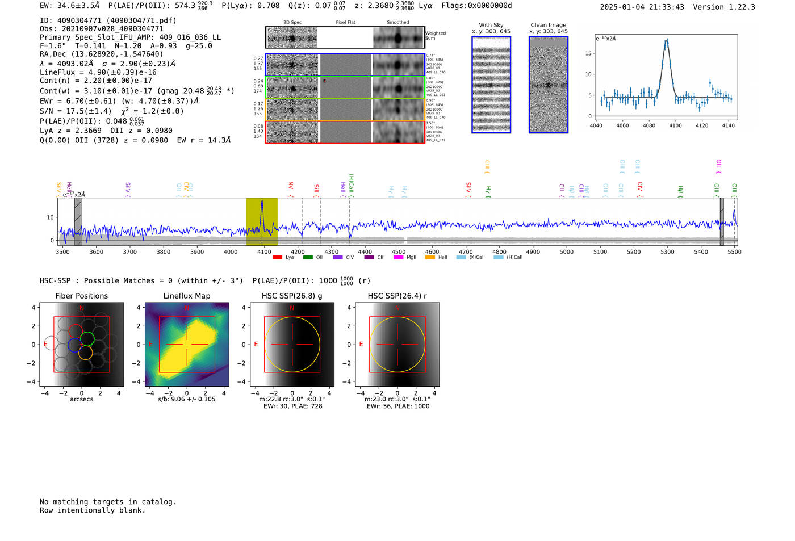Select the With Sky image cutout

click(x=491, y=85)
